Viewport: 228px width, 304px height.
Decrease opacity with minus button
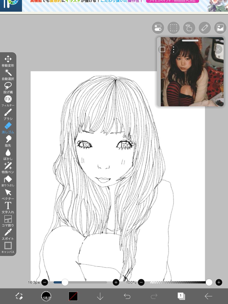coord(141,282)
